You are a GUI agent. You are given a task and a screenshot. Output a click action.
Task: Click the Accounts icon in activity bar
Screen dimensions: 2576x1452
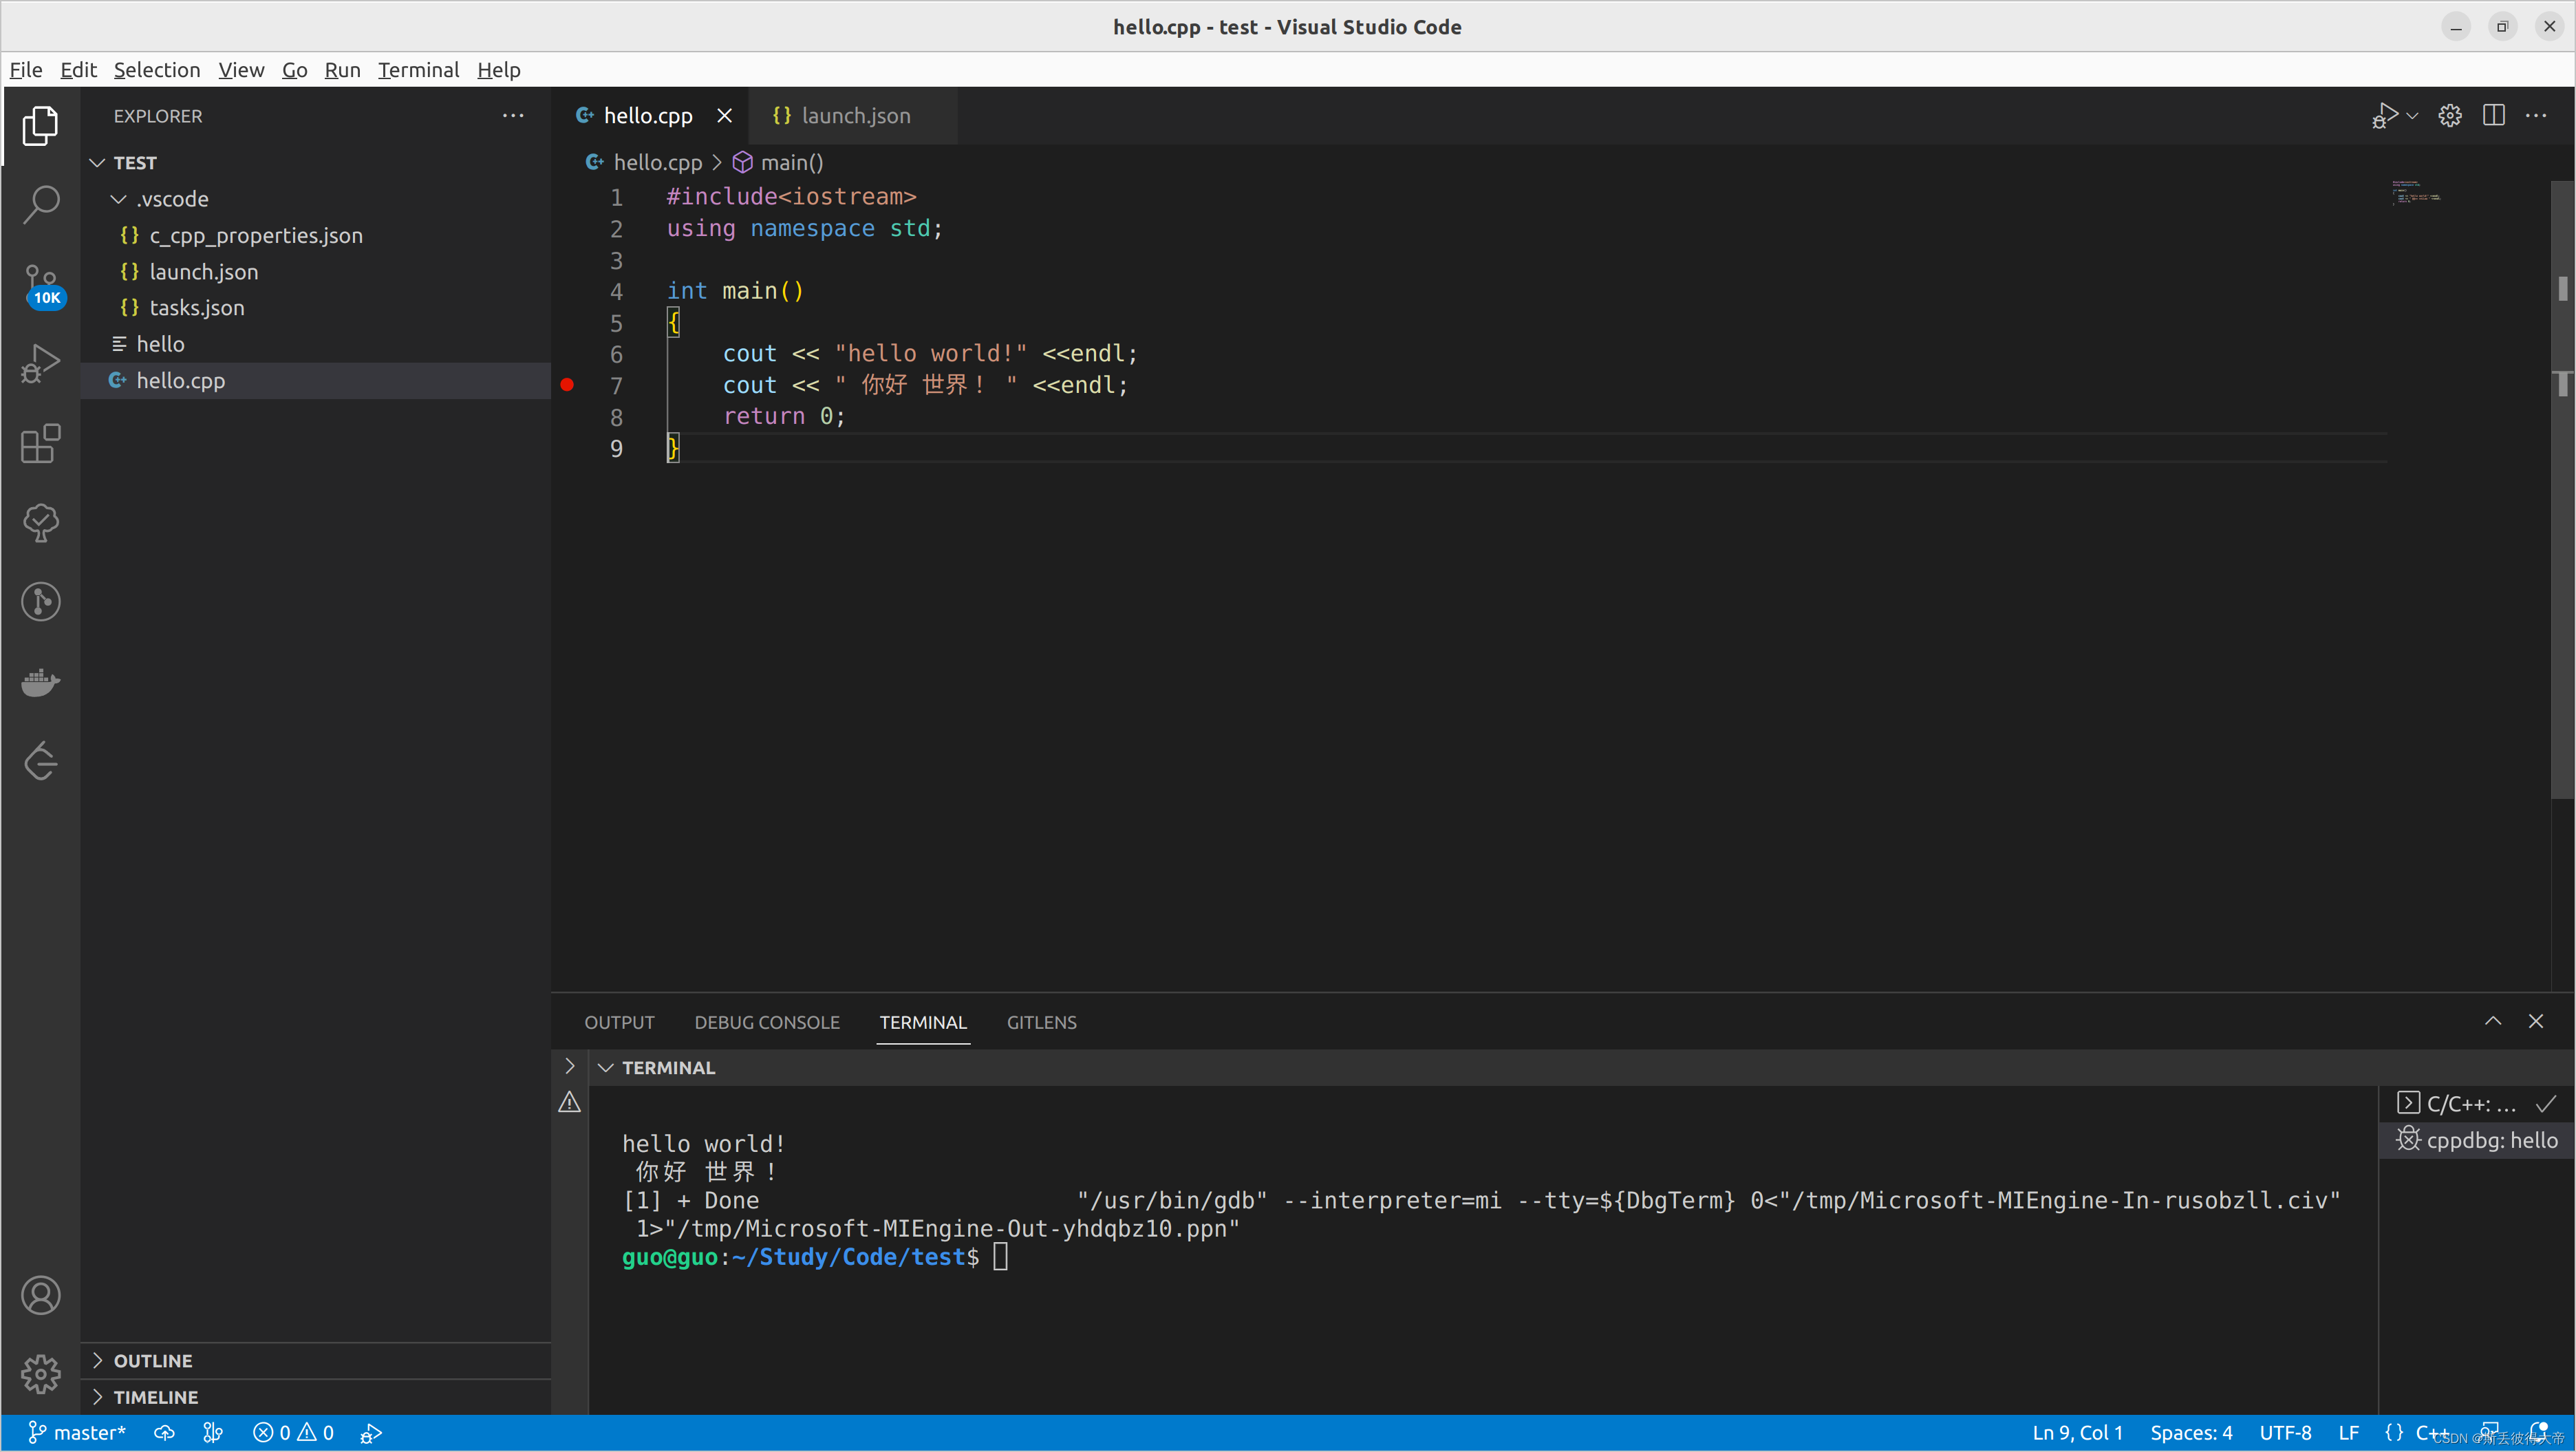click(41, 1296)
